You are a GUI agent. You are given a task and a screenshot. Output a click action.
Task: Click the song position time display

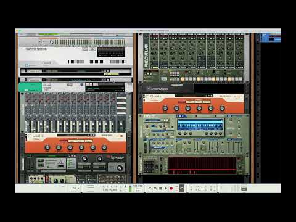(110, 190)
